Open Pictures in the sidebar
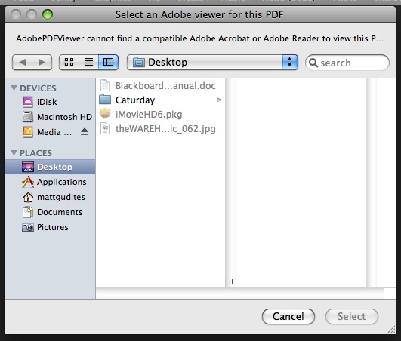 click(50, 227)
